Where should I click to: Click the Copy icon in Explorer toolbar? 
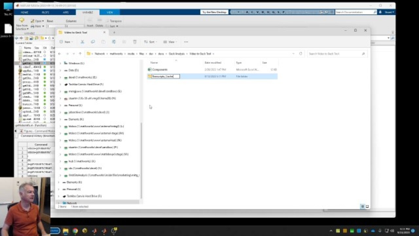[93, 42]
